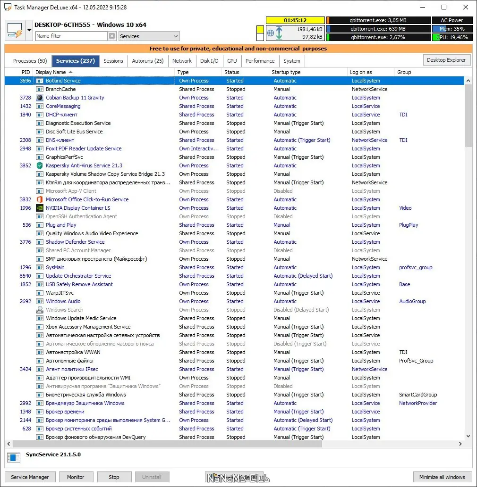Open the System tab
This screenshot has height=487, width=477.
pos(292,61)
